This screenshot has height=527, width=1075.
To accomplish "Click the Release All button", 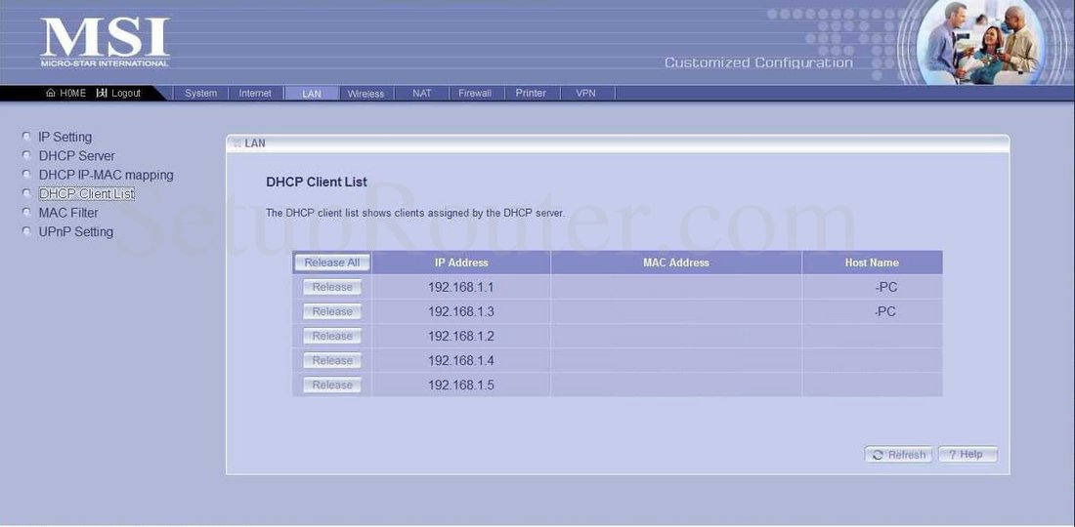I will point(332,263).
